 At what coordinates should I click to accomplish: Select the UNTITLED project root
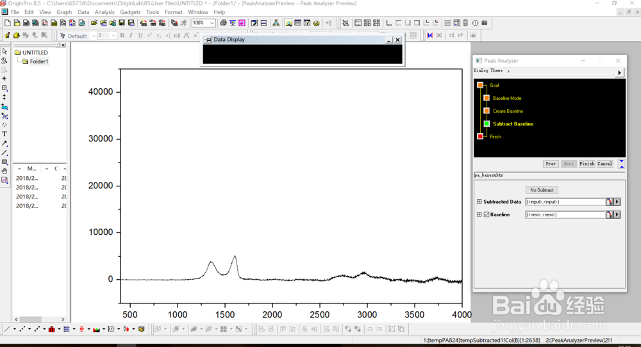[x=35, y=52]
